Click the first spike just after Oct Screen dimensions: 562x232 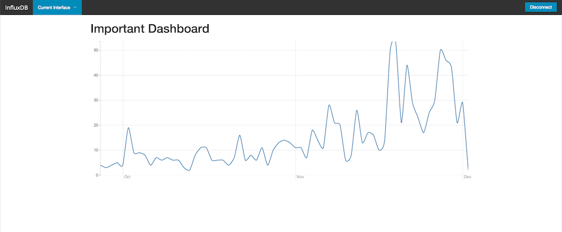[x=128, y=128]
